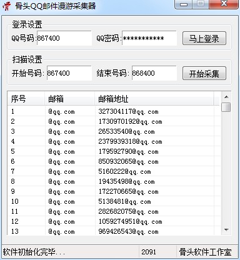Screen dimensions: 240x260
Task: Select row 5138481@qq.com
Action: (114, 201)
